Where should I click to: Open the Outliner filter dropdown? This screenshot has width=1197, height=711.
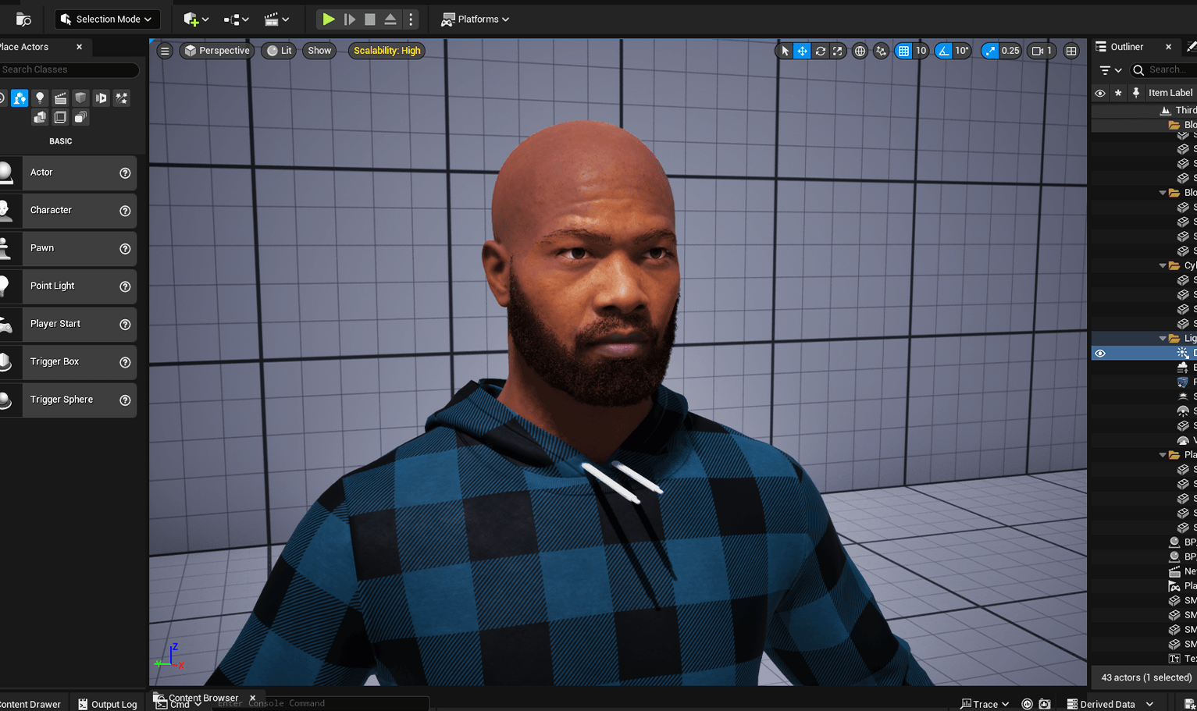point(1110,70)
